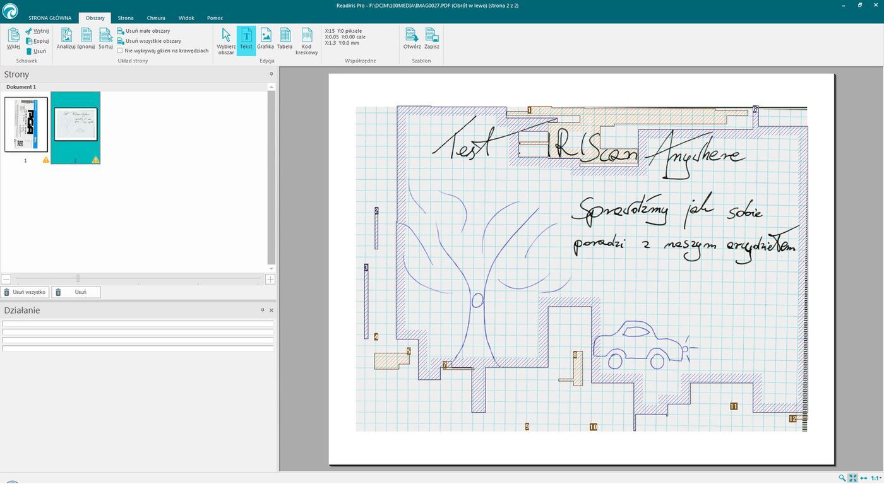Viewport: 884px width, 484px height.
Task: Switch to the Strona ribbon tab
Action: [x=126, y=18]
